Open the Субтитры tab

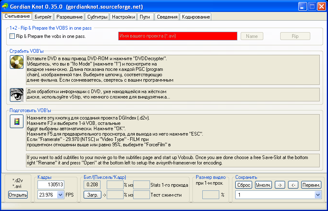click(97, 17)
